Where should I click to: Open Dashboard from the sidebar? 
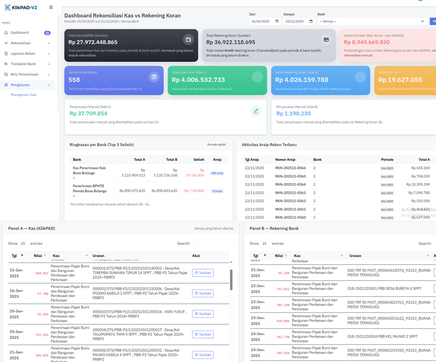(20, 33)
